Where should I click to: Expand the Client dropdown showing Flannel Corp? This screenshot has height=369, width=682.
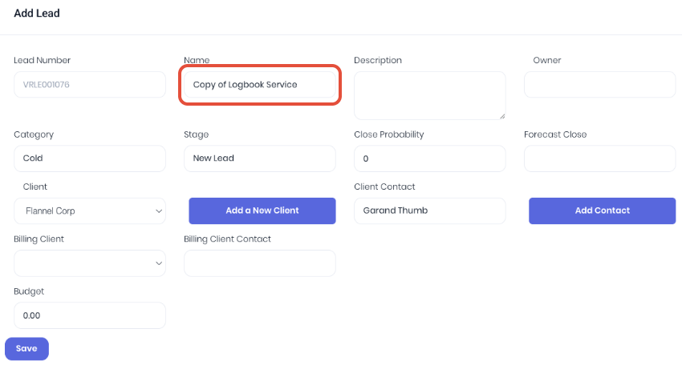pyautogui.click(x=90, y=211)
